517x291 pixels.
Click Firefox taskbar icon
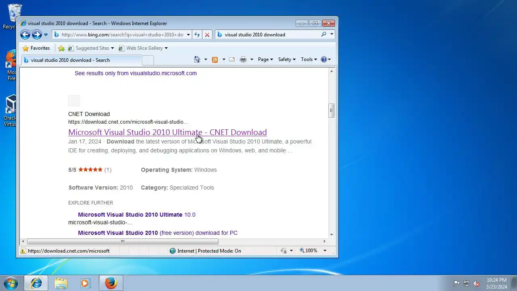[x=111, y=283]
